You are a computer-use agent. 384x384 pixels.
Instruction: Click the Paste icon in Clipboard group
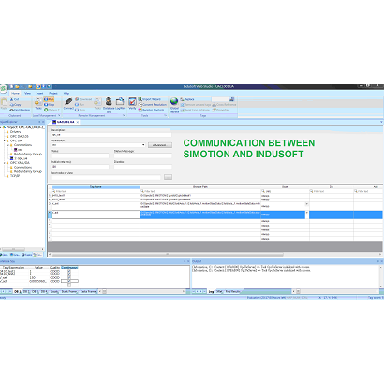pyautogui.click(x=4, y=104)
